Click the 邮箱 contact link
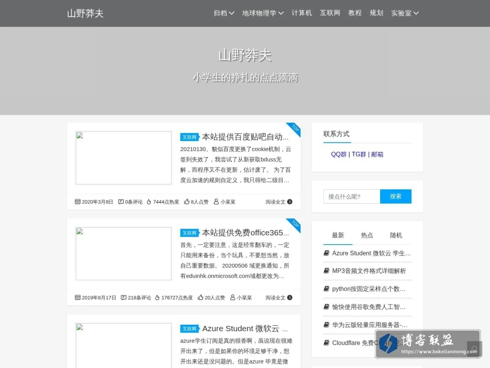The height and width of the screenshot is (368, 490). 377,154
